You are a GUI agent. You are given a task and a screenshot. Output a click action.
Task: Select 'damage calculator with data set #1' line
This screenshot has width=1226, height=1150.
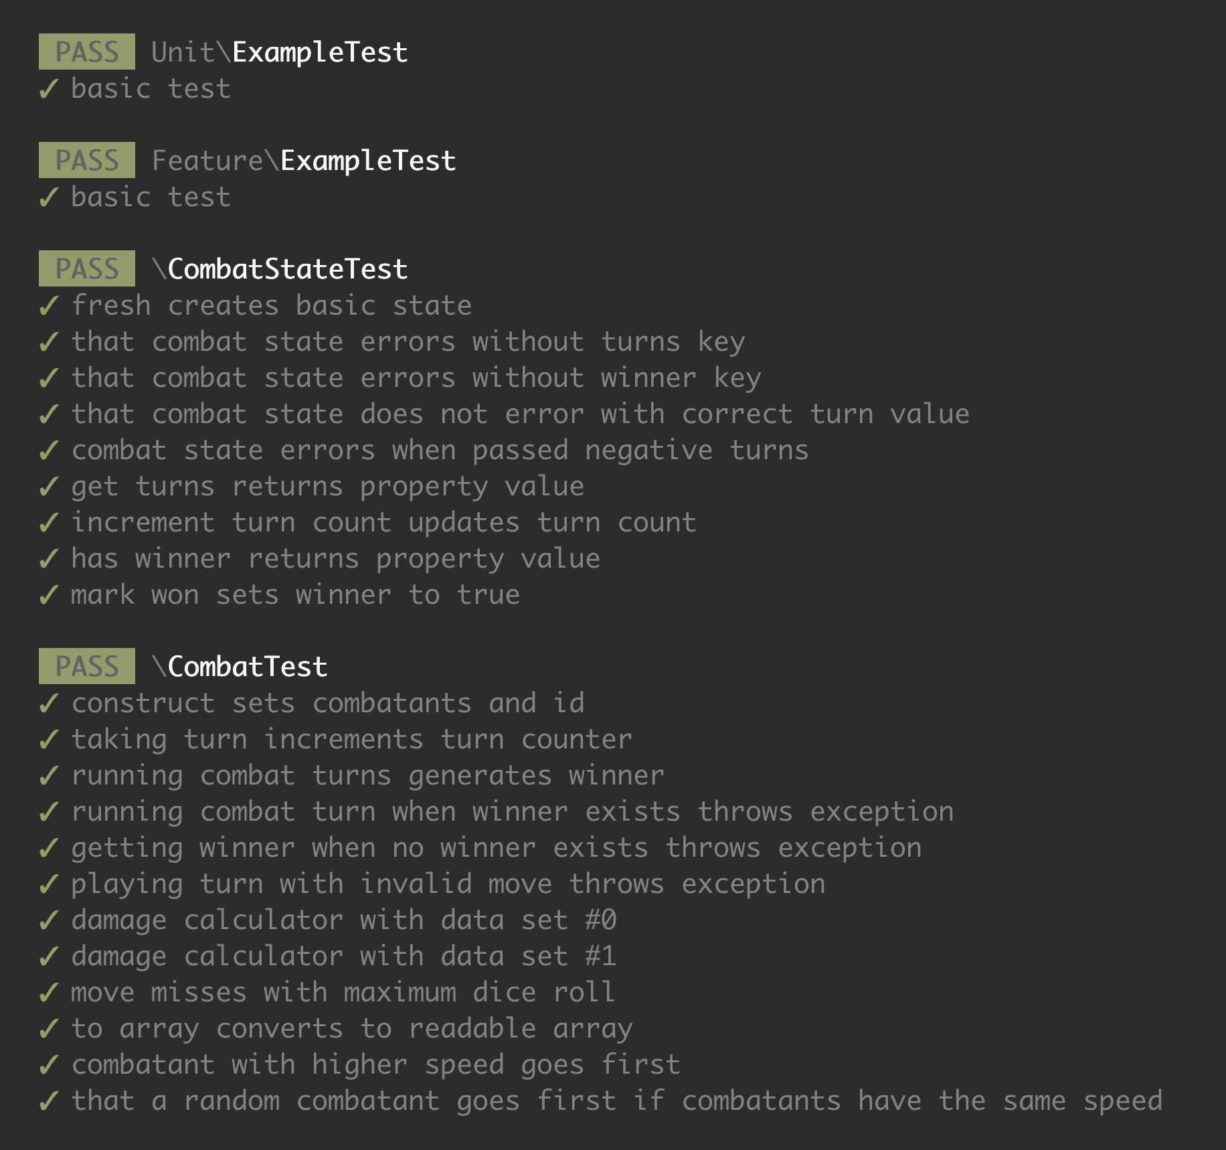pyautogui.click(x=343, y=957)
